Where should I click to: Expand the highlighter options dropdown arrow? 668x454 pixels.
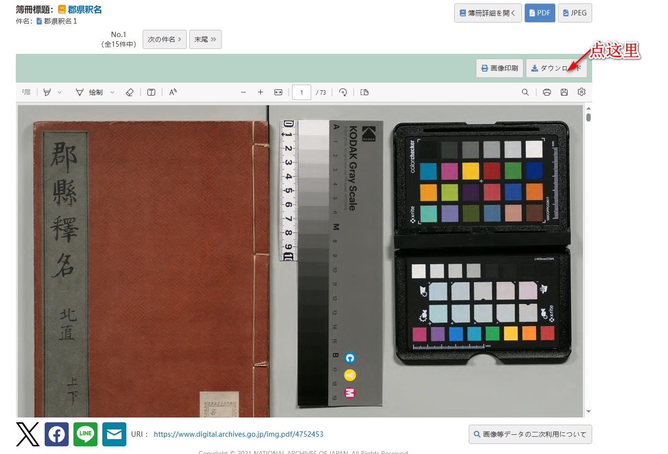(60, 92)
